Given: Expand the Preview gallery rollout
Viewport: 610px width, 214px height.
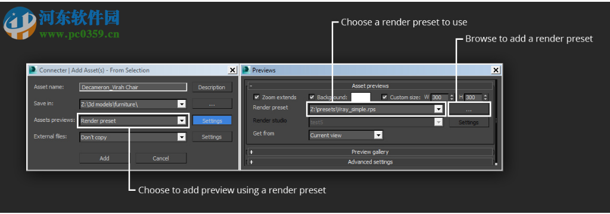Looking at the screenshot, I should (x=370, y=152).
